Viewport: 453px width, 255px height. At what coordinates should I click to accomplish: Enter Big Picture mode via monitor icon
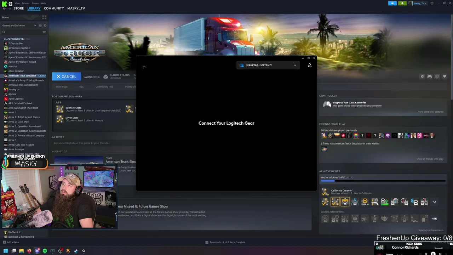(x=432, y=3)
